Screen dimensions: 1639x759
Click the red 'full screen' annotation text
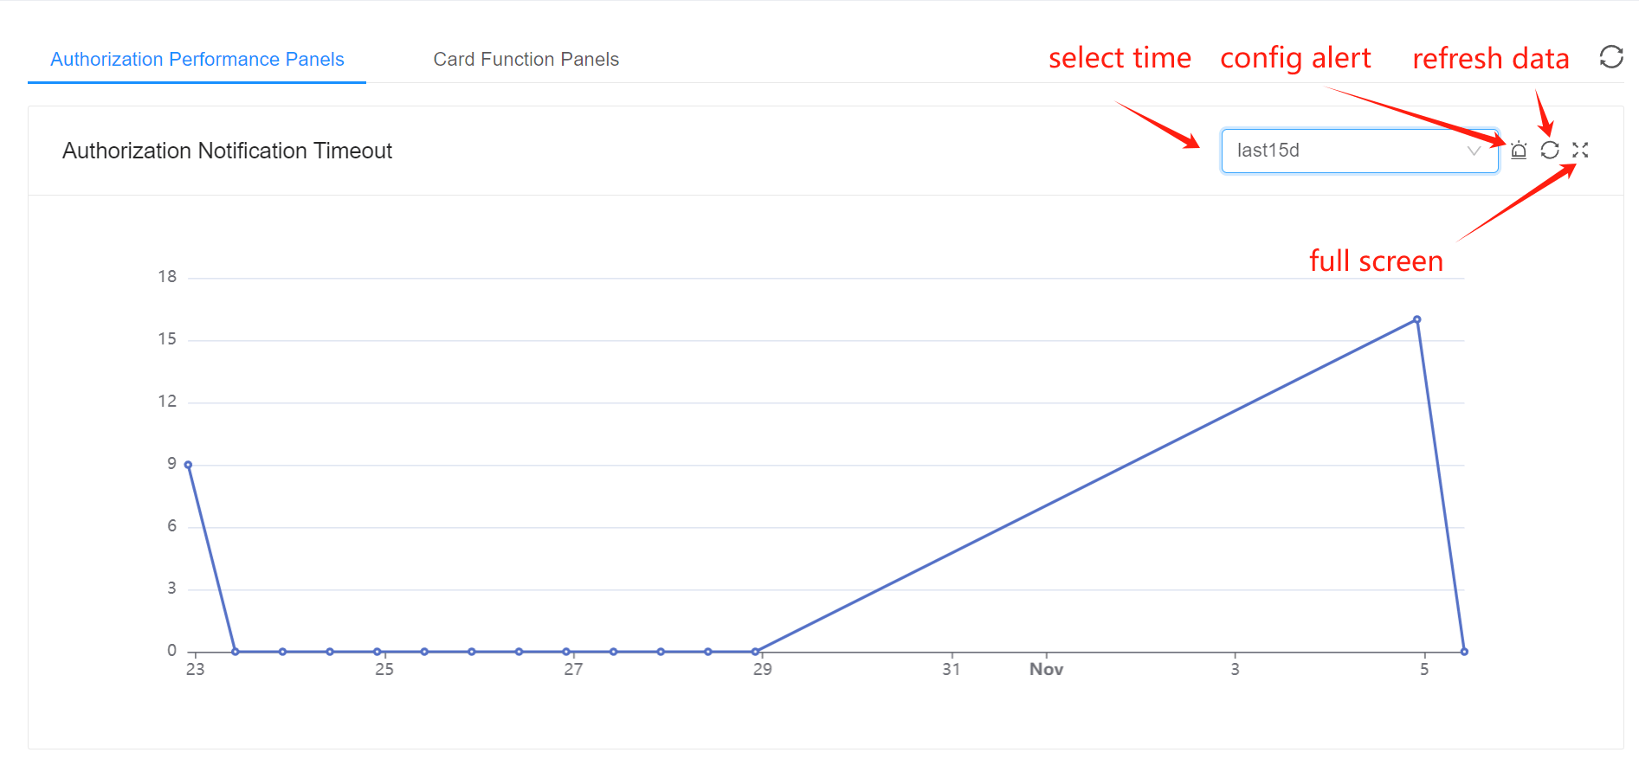pyautogui.click(x=1376, y=261)
